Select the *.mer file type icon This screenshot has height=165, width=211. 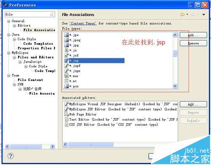[66, 76]
